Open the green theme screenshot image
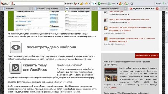The image size is (168, 94). point(53,21)
